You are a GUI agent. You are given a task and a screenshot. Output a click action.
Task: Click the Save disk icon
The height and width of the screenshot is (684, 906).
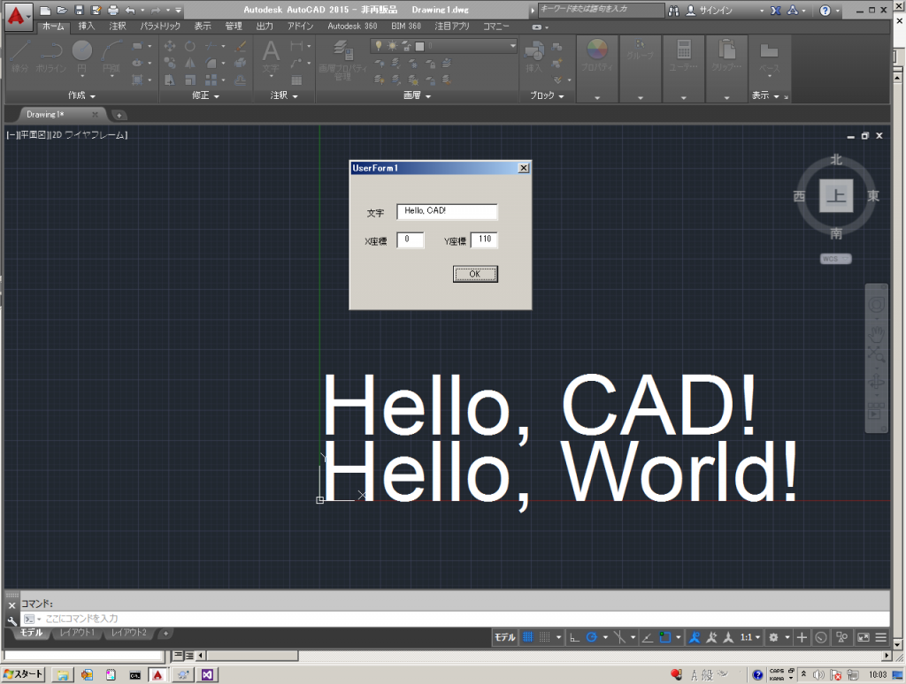(x=79, y=11)
